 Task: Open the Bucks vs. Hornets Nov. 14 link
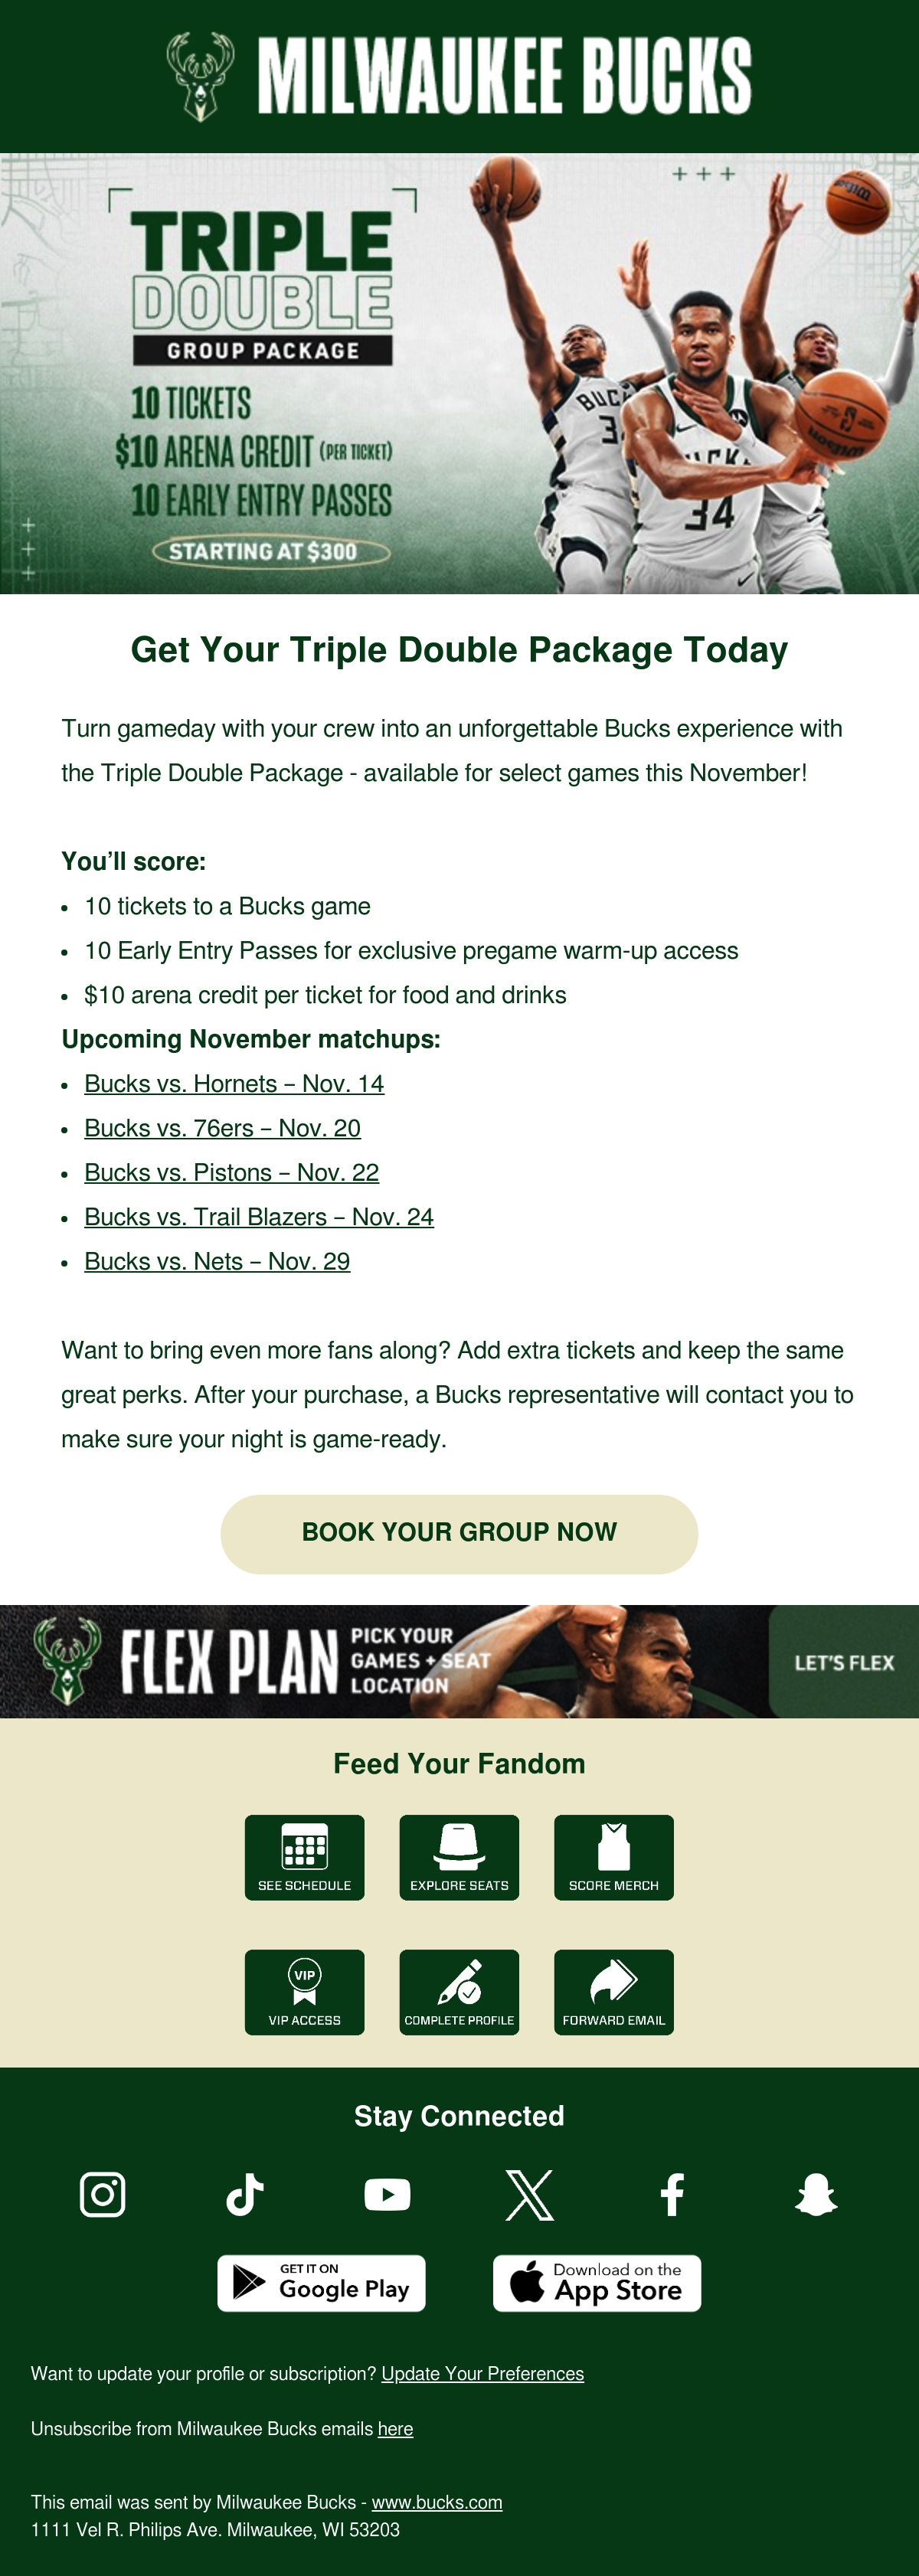[x=234, y=1084]
